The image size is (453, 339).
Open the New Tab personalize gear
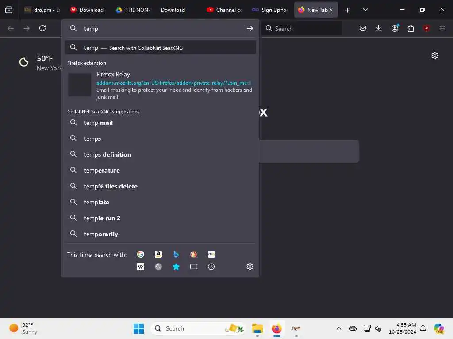(x=435, y=56)
